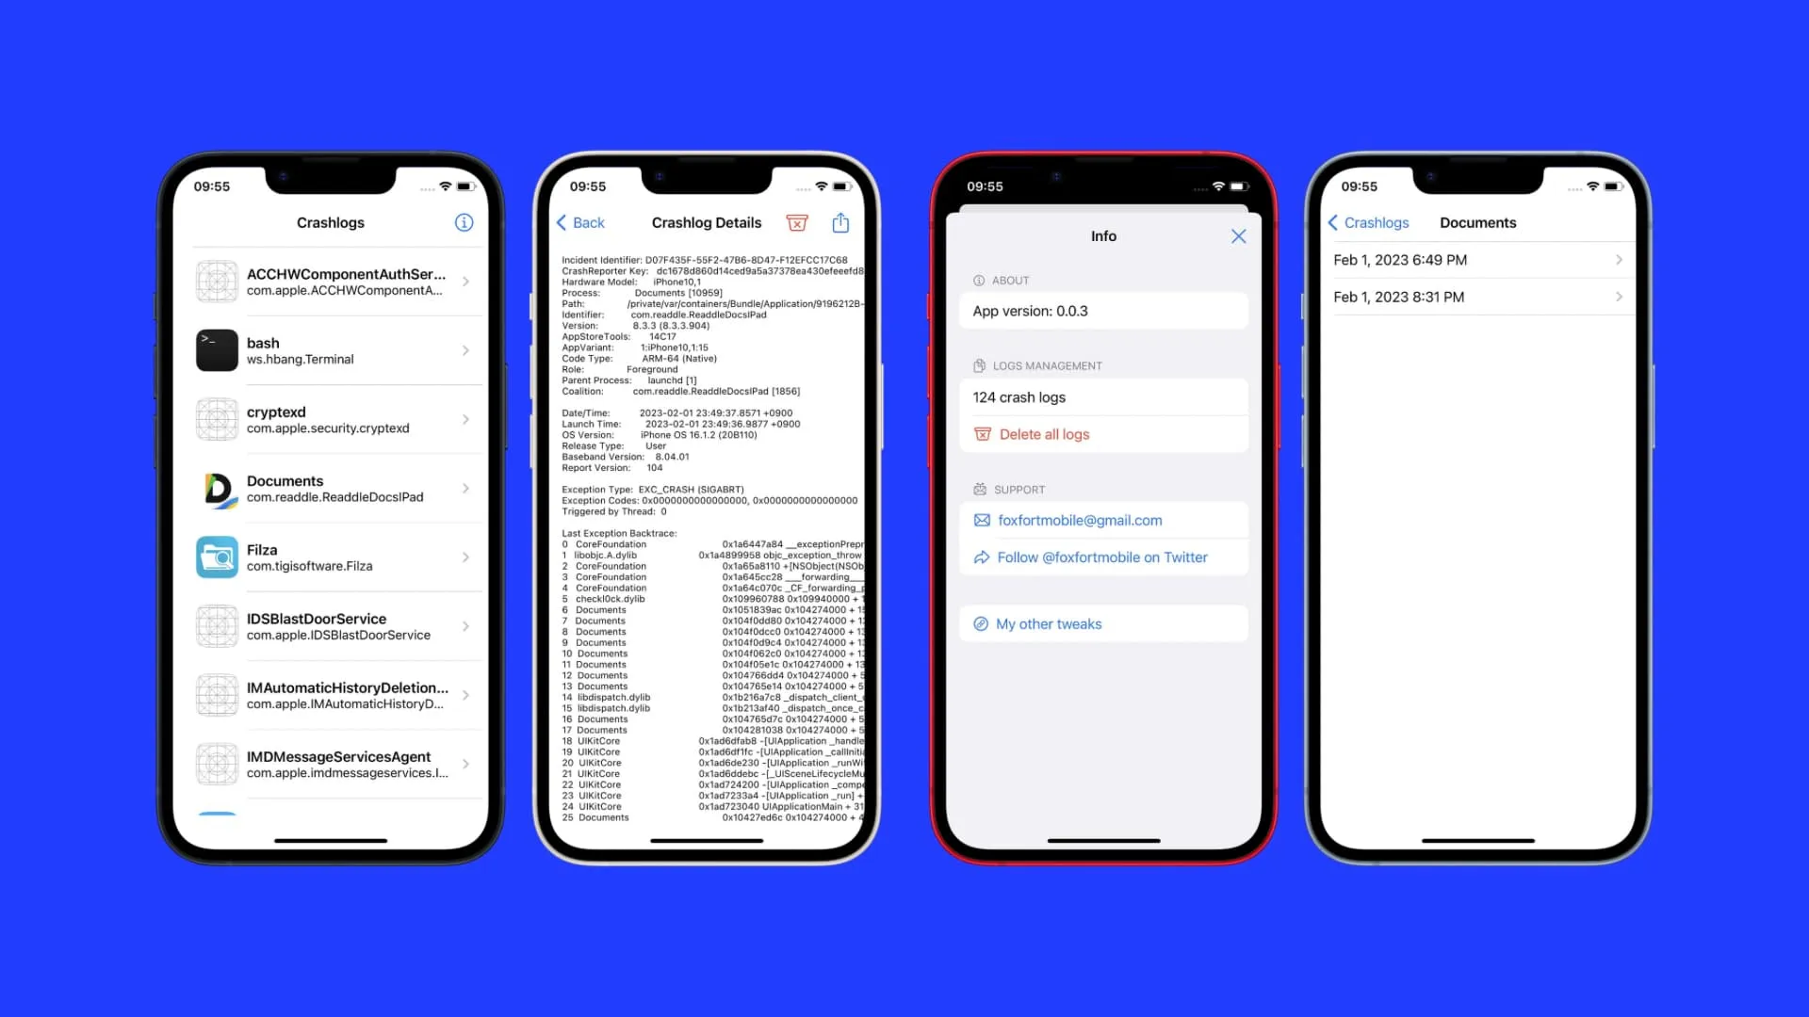The image size is (1809, 1017).
Task: Close the Info modal with X button
Action: (x=1237, y=236)
